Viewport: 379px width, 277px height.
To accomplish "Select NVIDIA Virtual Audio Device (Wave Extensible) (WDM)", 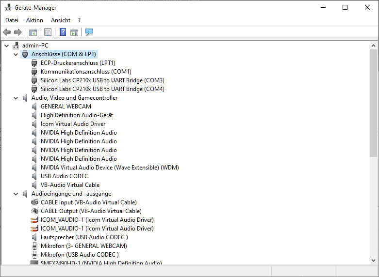I will point(110,168).
